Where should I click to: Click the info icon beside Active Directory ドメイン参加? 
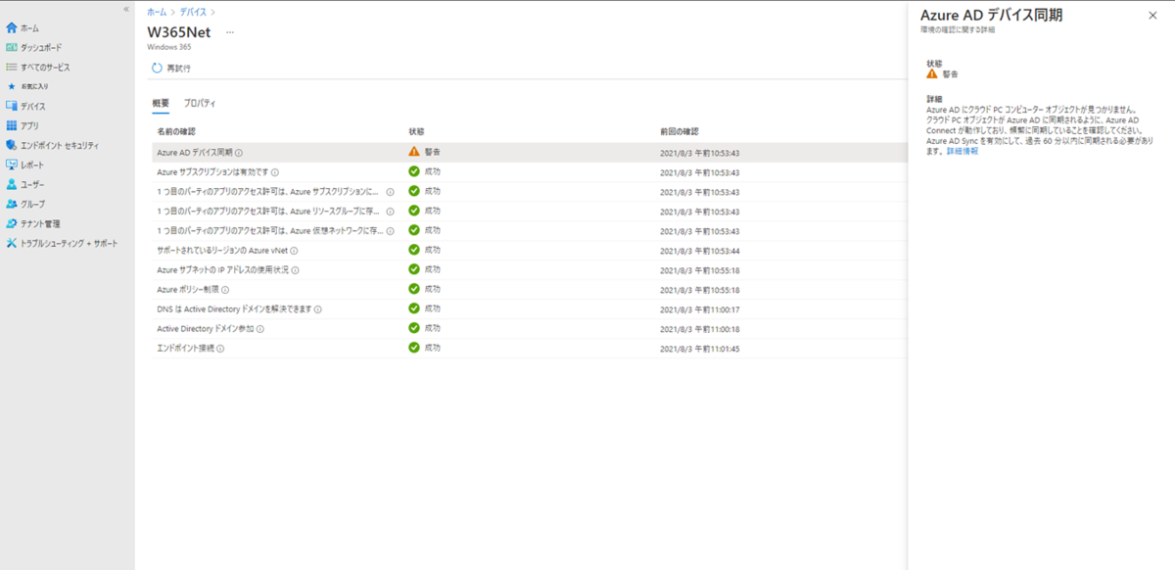click(260, 329)
